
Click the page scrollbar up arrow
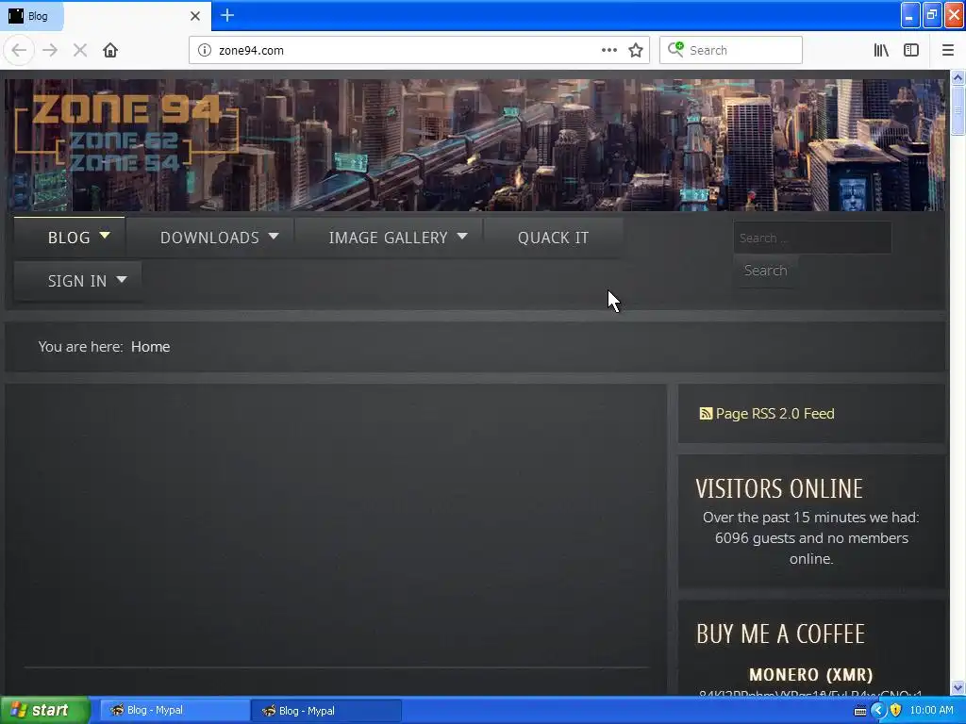tap(958, 77)
